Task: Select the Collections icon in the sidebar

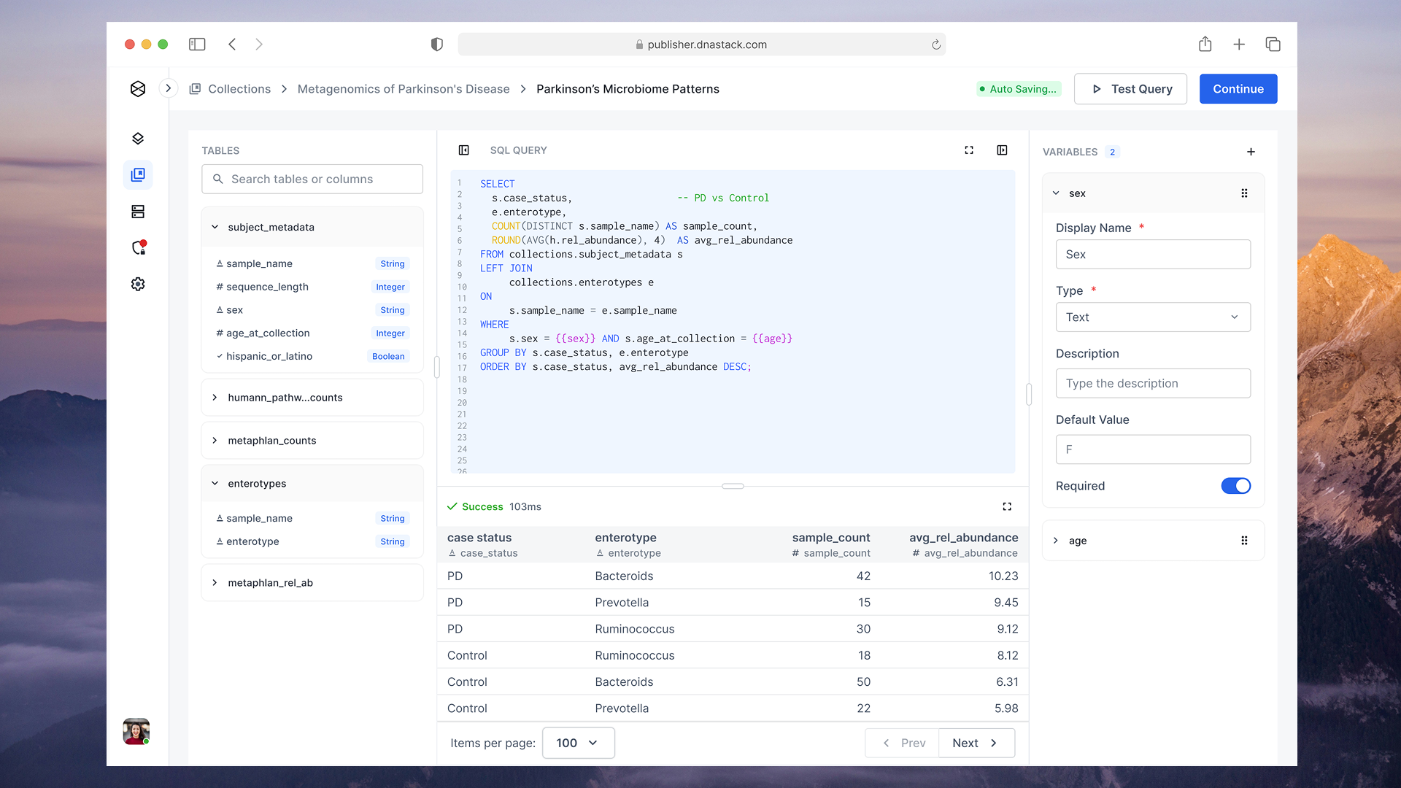Action: pos(138,175)
